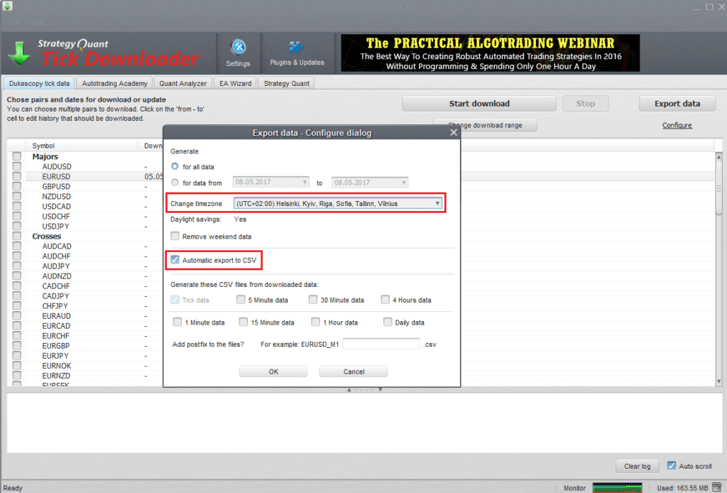Open the 'to' date dropdown
Screen dimensions: 727x493
(x=369, y=183)
